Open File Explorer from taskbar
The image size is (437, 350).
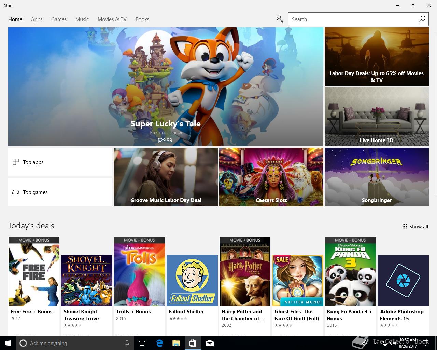[x=176, y=343]
